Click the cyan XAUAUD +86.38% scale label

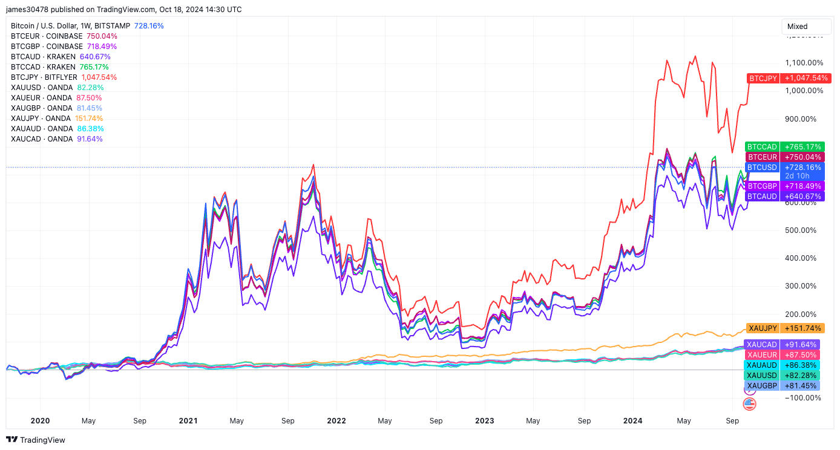(x=781, y=365)
